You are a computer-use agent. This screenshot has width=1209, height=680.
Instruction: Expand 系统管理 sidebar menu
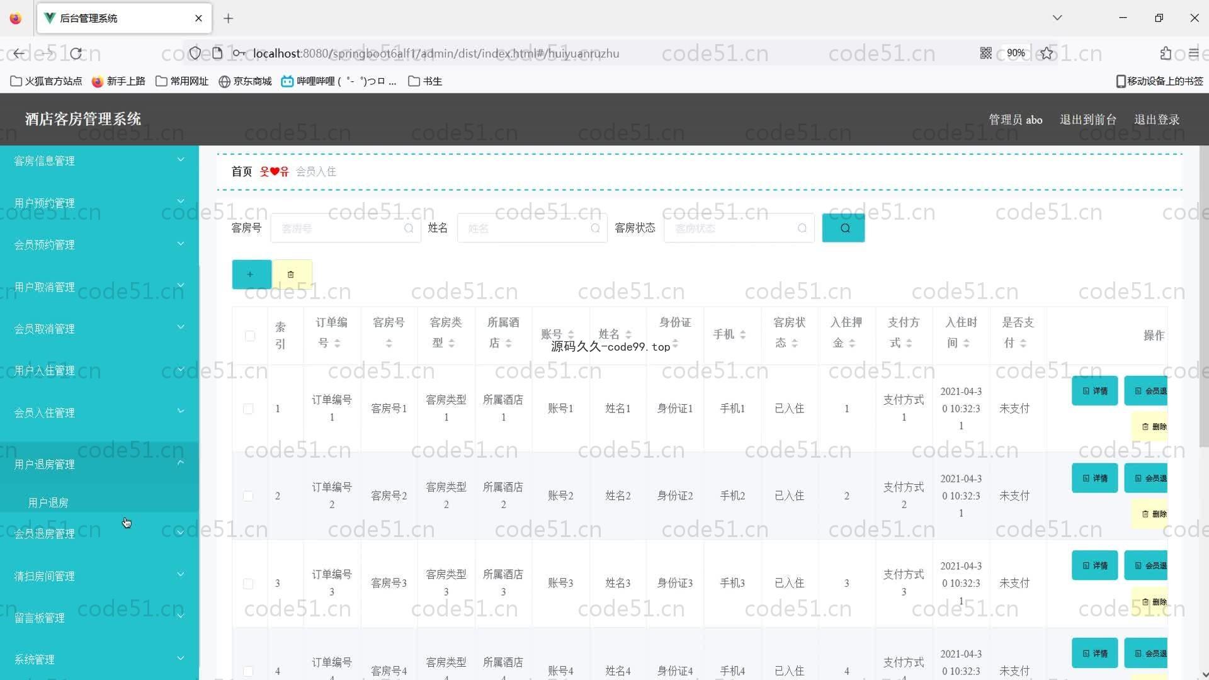coord(99,659)
